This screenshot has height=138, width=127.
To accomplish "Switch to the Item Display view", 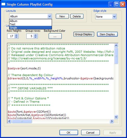I will pyautogui.click(x=107, y=34).
